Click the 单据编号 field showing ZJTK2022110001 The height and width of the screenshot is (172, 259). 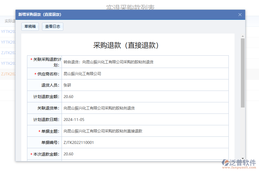click(x=144, y=142)
